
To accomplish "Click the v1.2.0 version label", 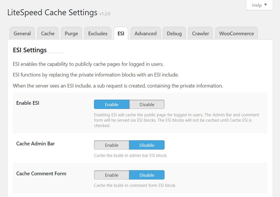I will (105, 14).
